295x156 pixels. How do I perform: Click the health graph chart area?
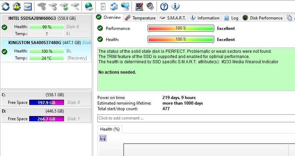209,150
